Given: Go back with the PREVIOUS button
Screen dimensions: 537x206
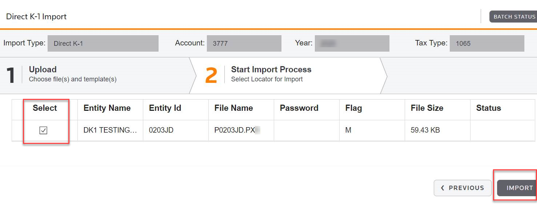Looking at the screenshot, I should [462, 188].
